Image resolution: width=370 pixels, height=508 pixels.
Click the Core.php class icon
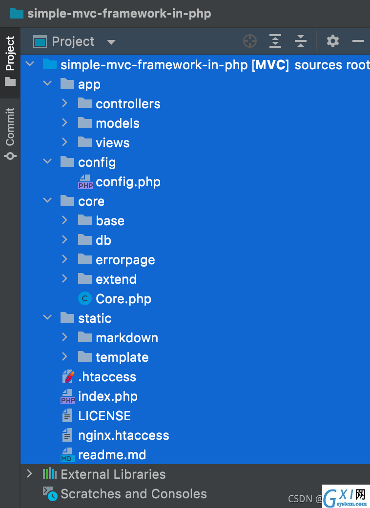(x=85, y=299)
